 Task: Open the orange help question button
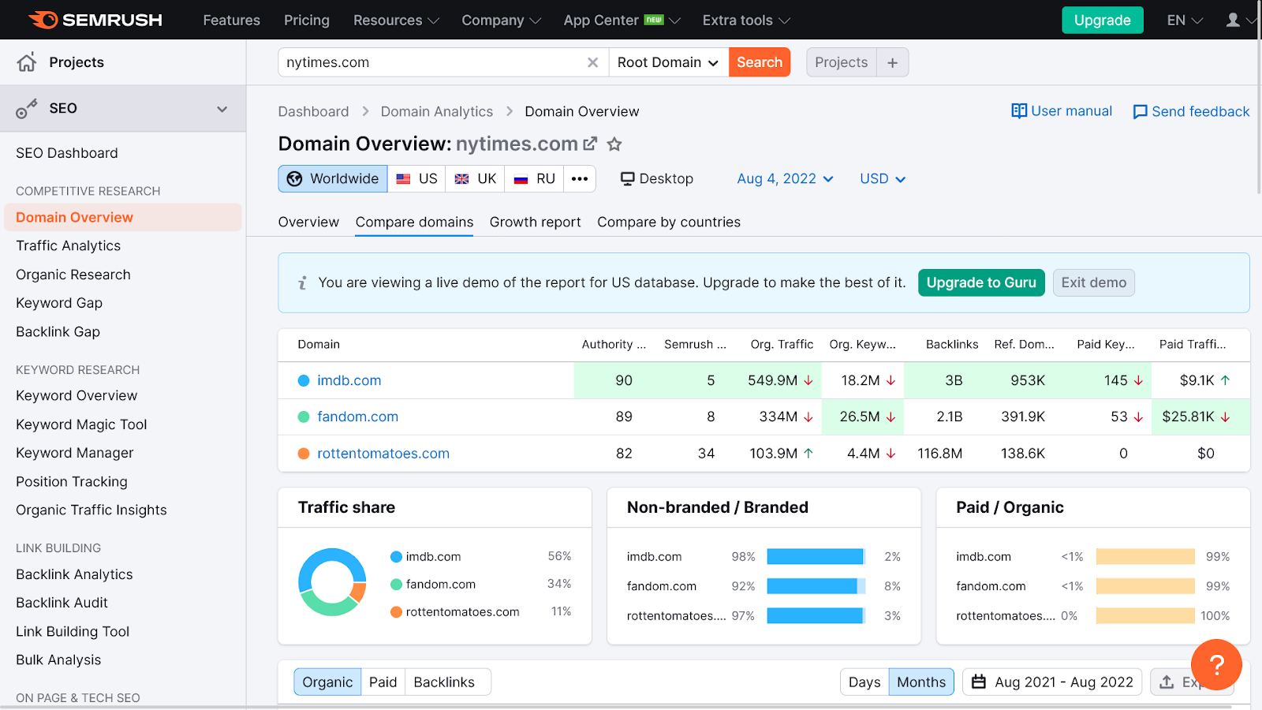coord(1216,665)
